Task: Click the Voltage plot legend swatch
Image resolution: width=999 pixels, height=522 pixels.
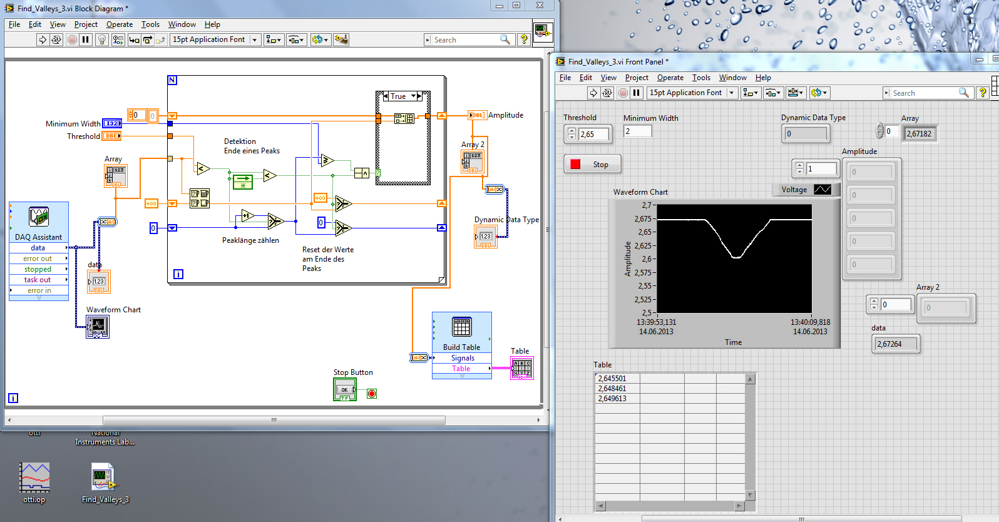Action: [822, 190]
